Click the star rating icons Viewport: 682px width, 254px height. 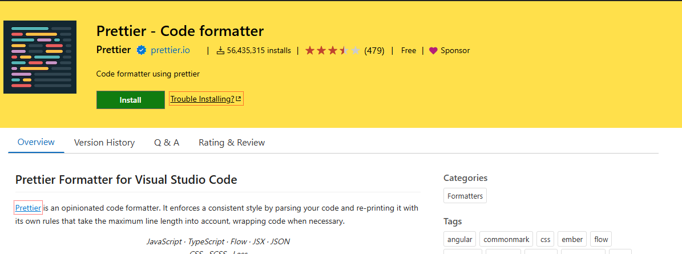pos(333,50)
